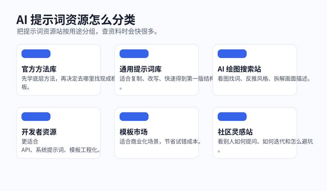
Task: Click the blue pill above 开发者资源
Action: coord(36,117)
